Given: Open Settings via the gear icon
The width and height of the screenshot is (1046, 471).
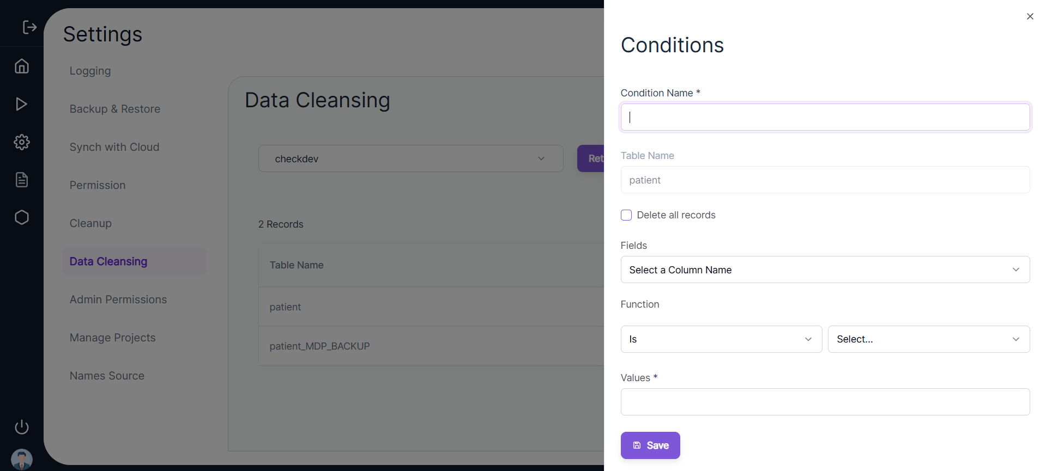Looking at the screenshot, I should point(22,142).
